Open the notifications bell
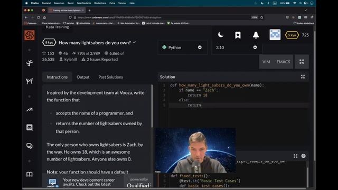This screenshot has height=190, width=338. [x=256, y=35]
